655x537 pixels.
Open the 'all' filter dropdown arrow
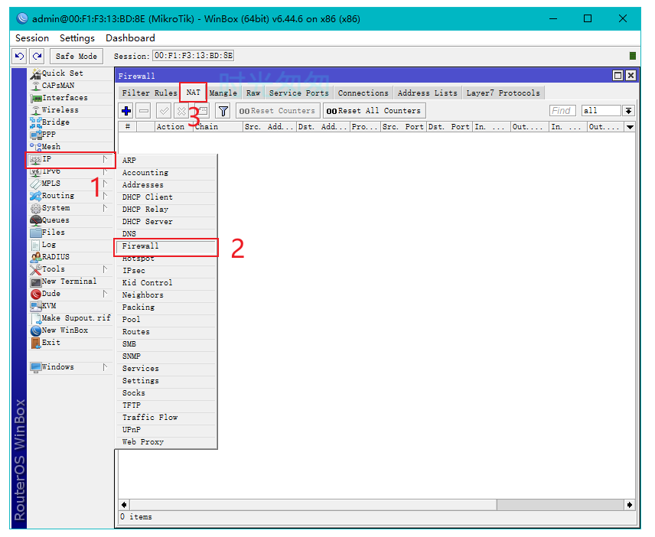[x=628, y=111]
